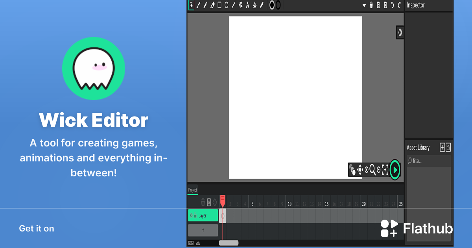The height and width of the screenshot is (248, 472).
Task: Select the Brush tool
Action: point(198,5)
